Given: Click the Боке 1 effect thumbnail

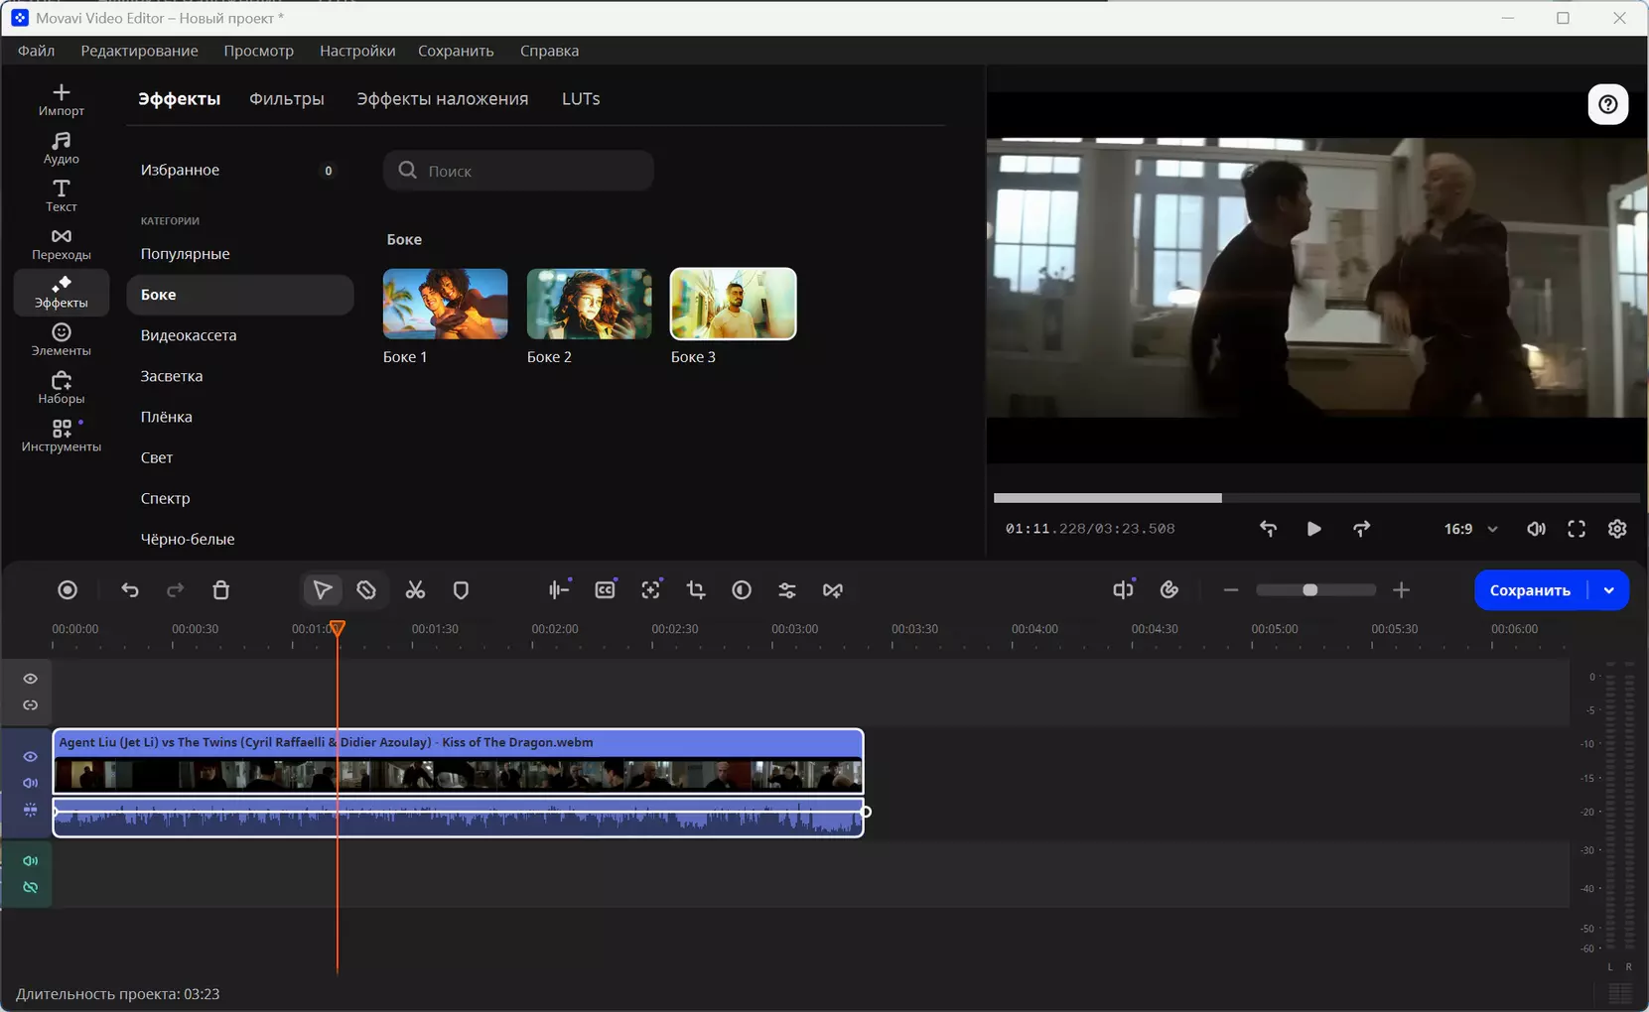Looking at the screenshot, I should pos(446,304).
